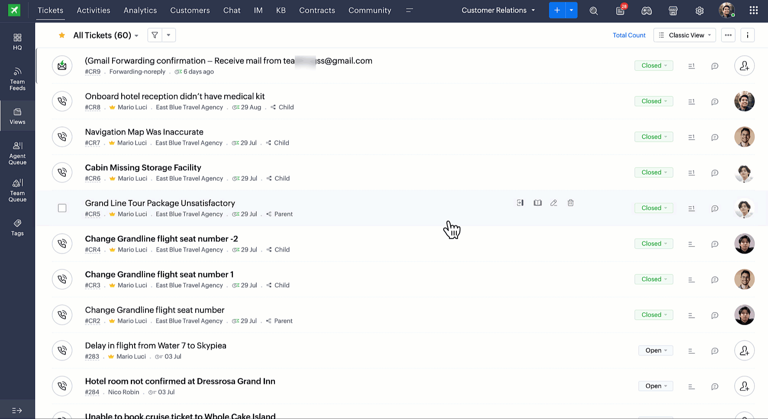Open Agent Queue from the sidebar
This screenshot has width=768, height=419.
[x=17, y=152]
